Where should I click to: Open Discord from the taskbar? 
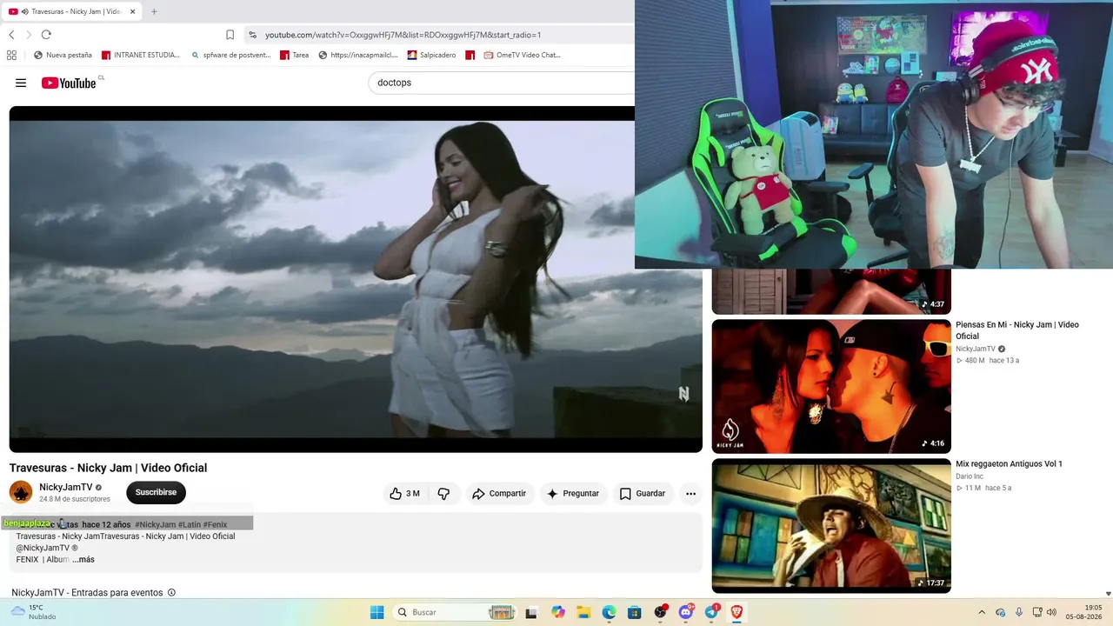tap(686, 612)
